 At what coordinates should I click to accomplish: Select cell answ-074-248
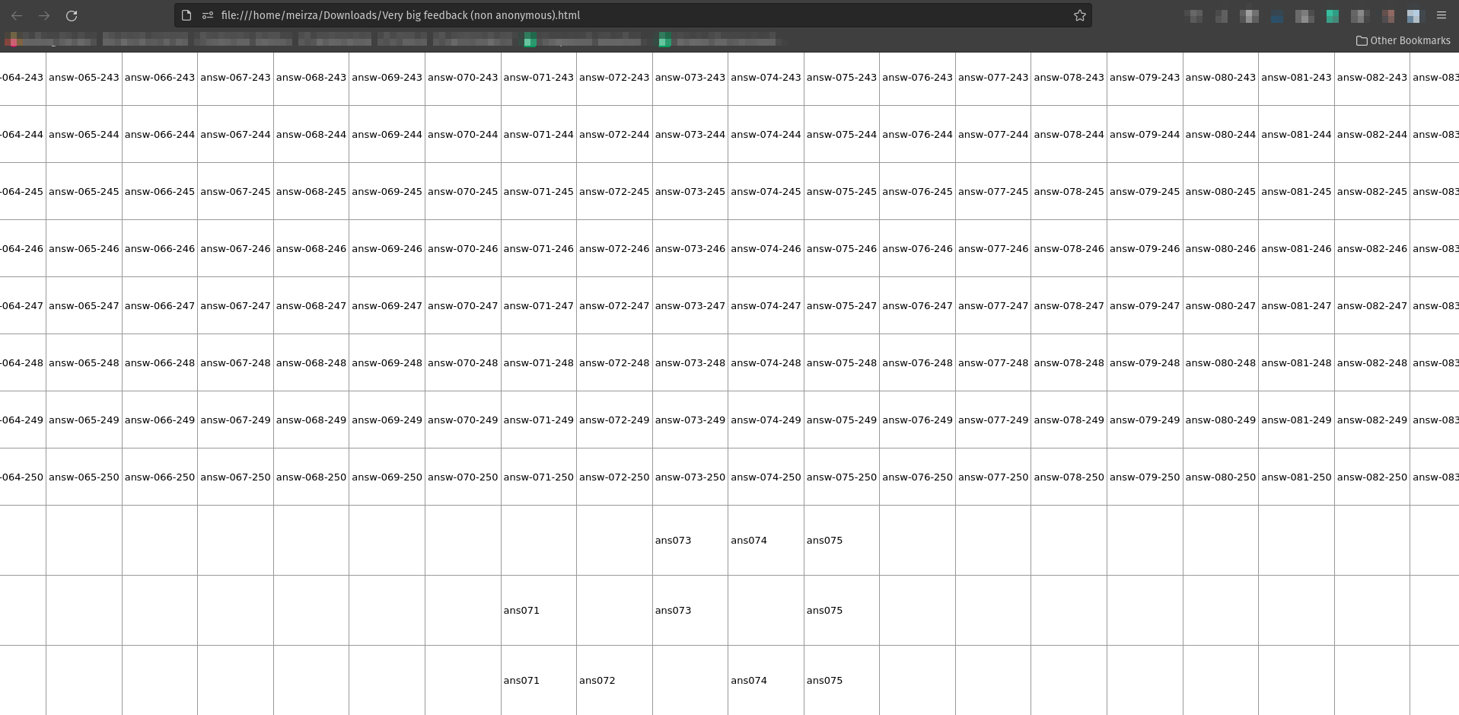coord(766,362)
